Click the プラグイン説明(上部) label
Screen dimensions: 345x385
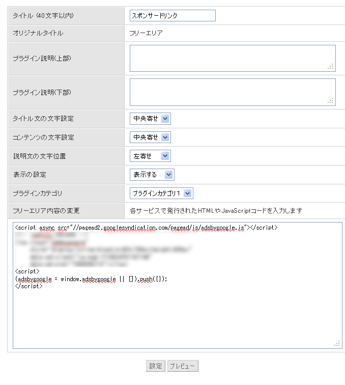tap(42, 58)
